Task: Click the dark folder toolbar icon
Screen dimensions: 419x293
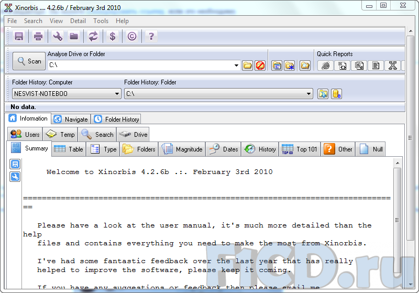Action: click(74, 36)
